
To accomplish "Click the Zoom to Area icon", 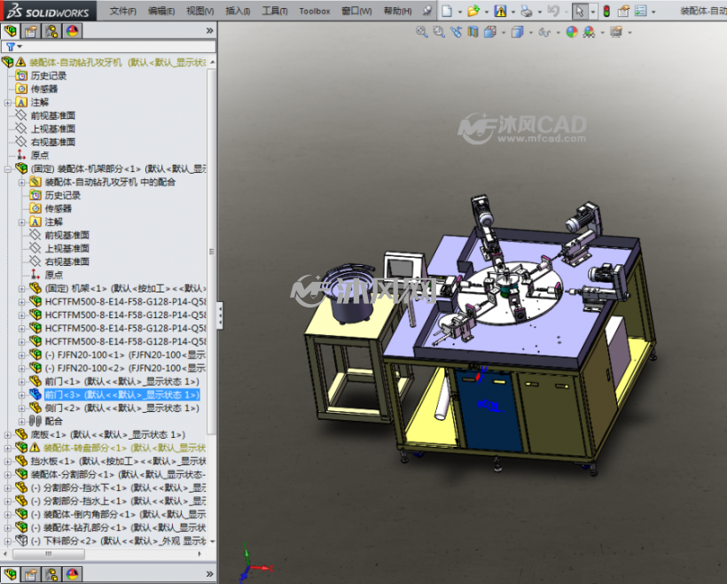I will (x=439, y=32).
